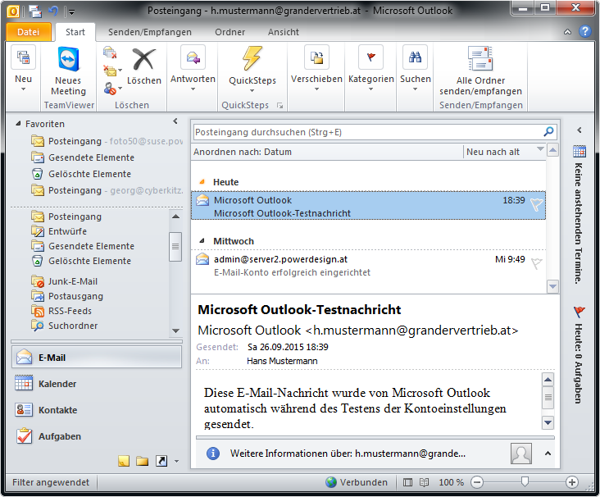Open the QuickSteps lightning icon
Image resolution: width=600 pixels, height=497 pixels.
point(252,60)
